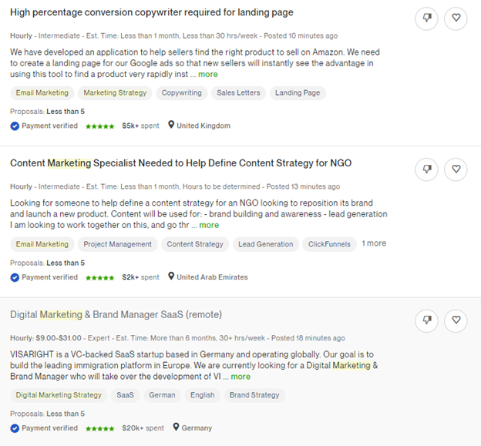Select the Copywriting skill tag
The width and height of the screenshot is (481, 446).
pos(181,93)
